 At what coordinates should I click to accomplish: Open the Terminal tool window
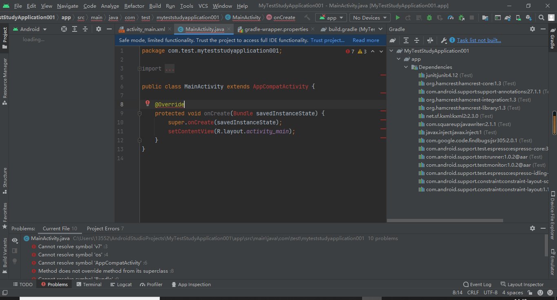pos(89,285)
